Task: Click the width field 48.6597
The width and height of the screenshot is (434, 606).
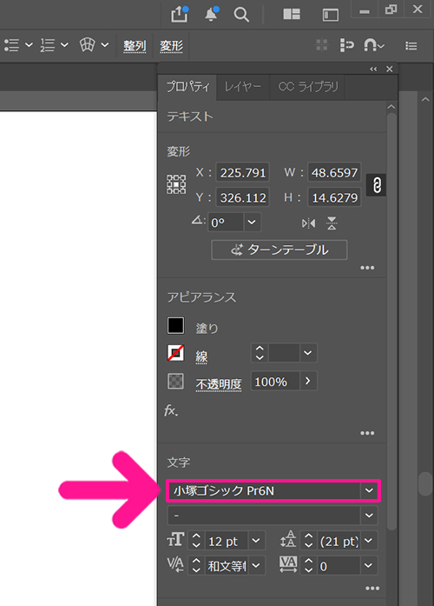Action: point(334,172)
